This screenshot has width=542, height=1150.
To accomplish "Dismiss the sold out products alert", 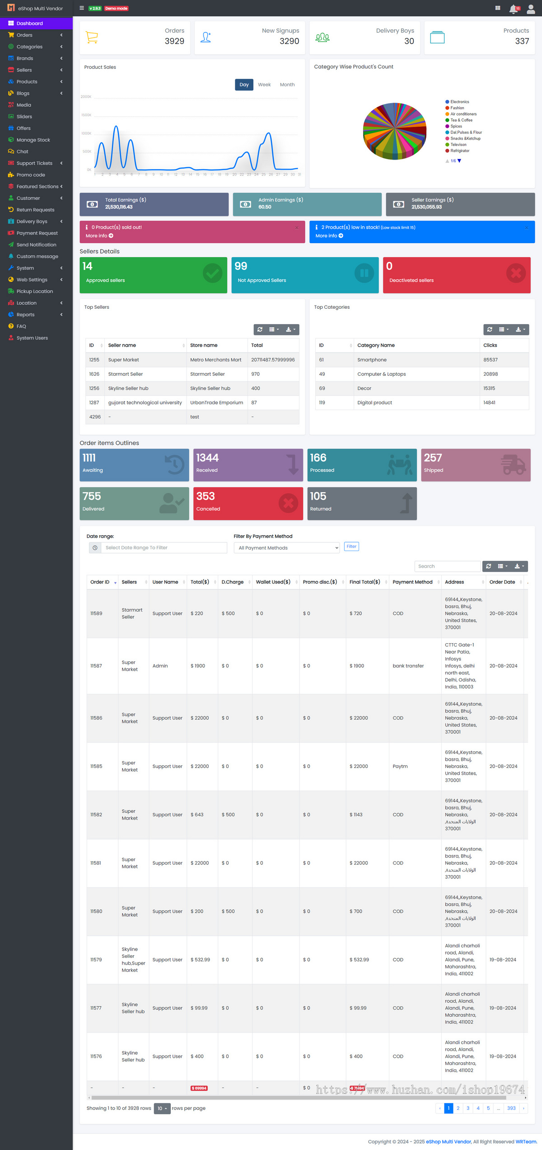I will [297, 227].
